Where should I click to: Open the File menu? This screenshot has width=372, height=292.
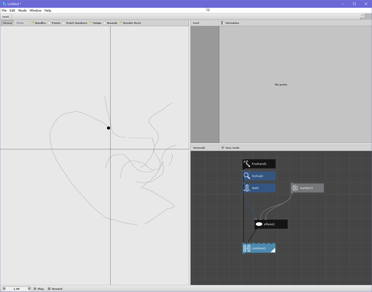[x=4, y=10]
